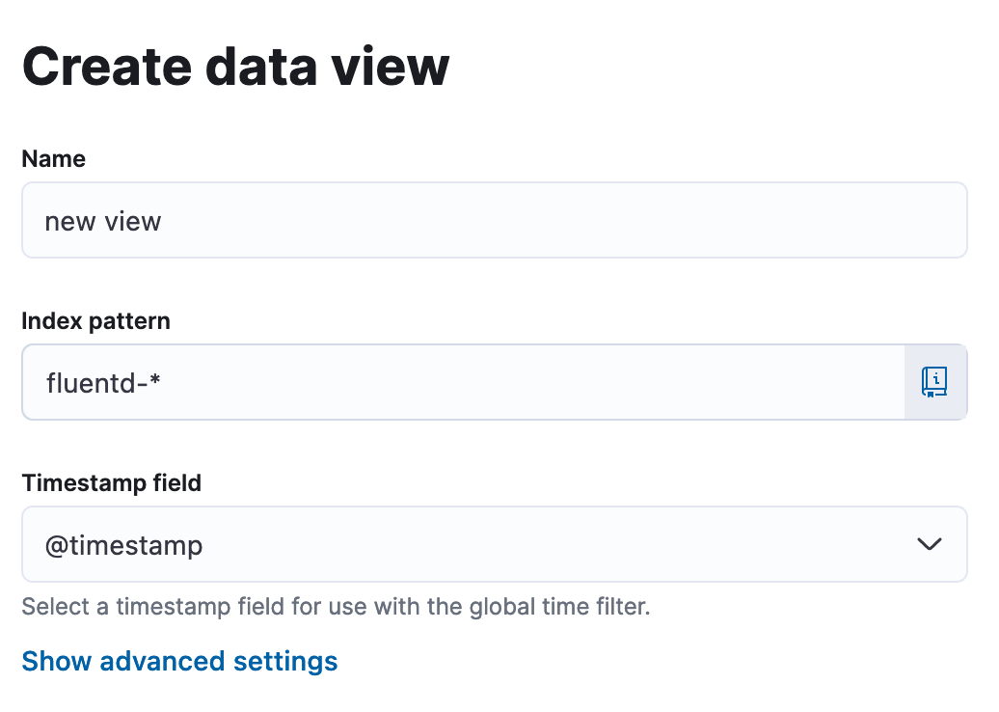Open the index pattern documentation book icon
This screenshot has height=712, width=999.
click(934, 382)
